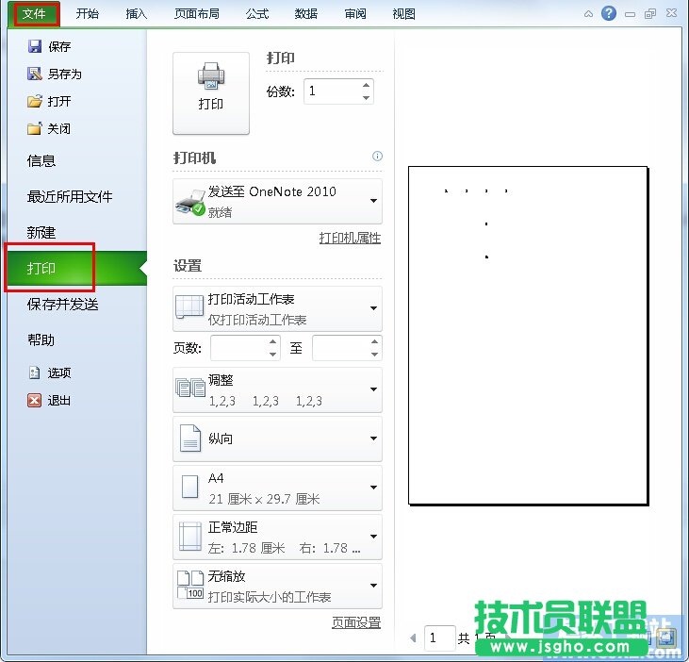This screenshot has height=662, width=689.
Task: Increase the number of copies
Action: [366, 86]
